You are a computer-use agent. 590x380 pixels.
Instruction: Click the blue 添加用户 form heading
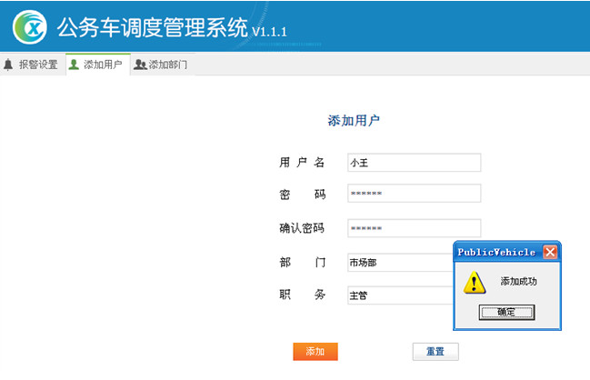click(x=354, y=121)
